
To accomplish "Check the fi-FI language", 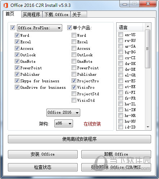I will tap(121, 92).
